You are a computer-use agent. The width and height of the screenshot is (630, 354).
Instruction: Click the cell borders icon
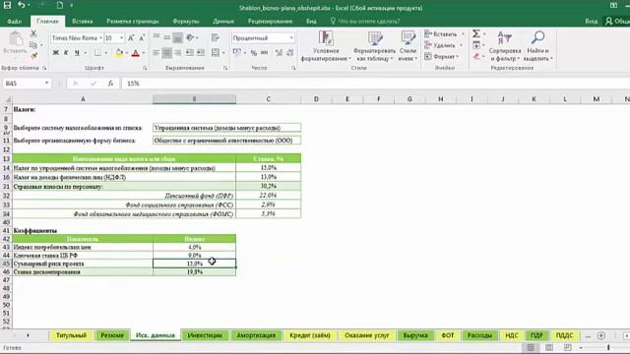pos(97,52)
